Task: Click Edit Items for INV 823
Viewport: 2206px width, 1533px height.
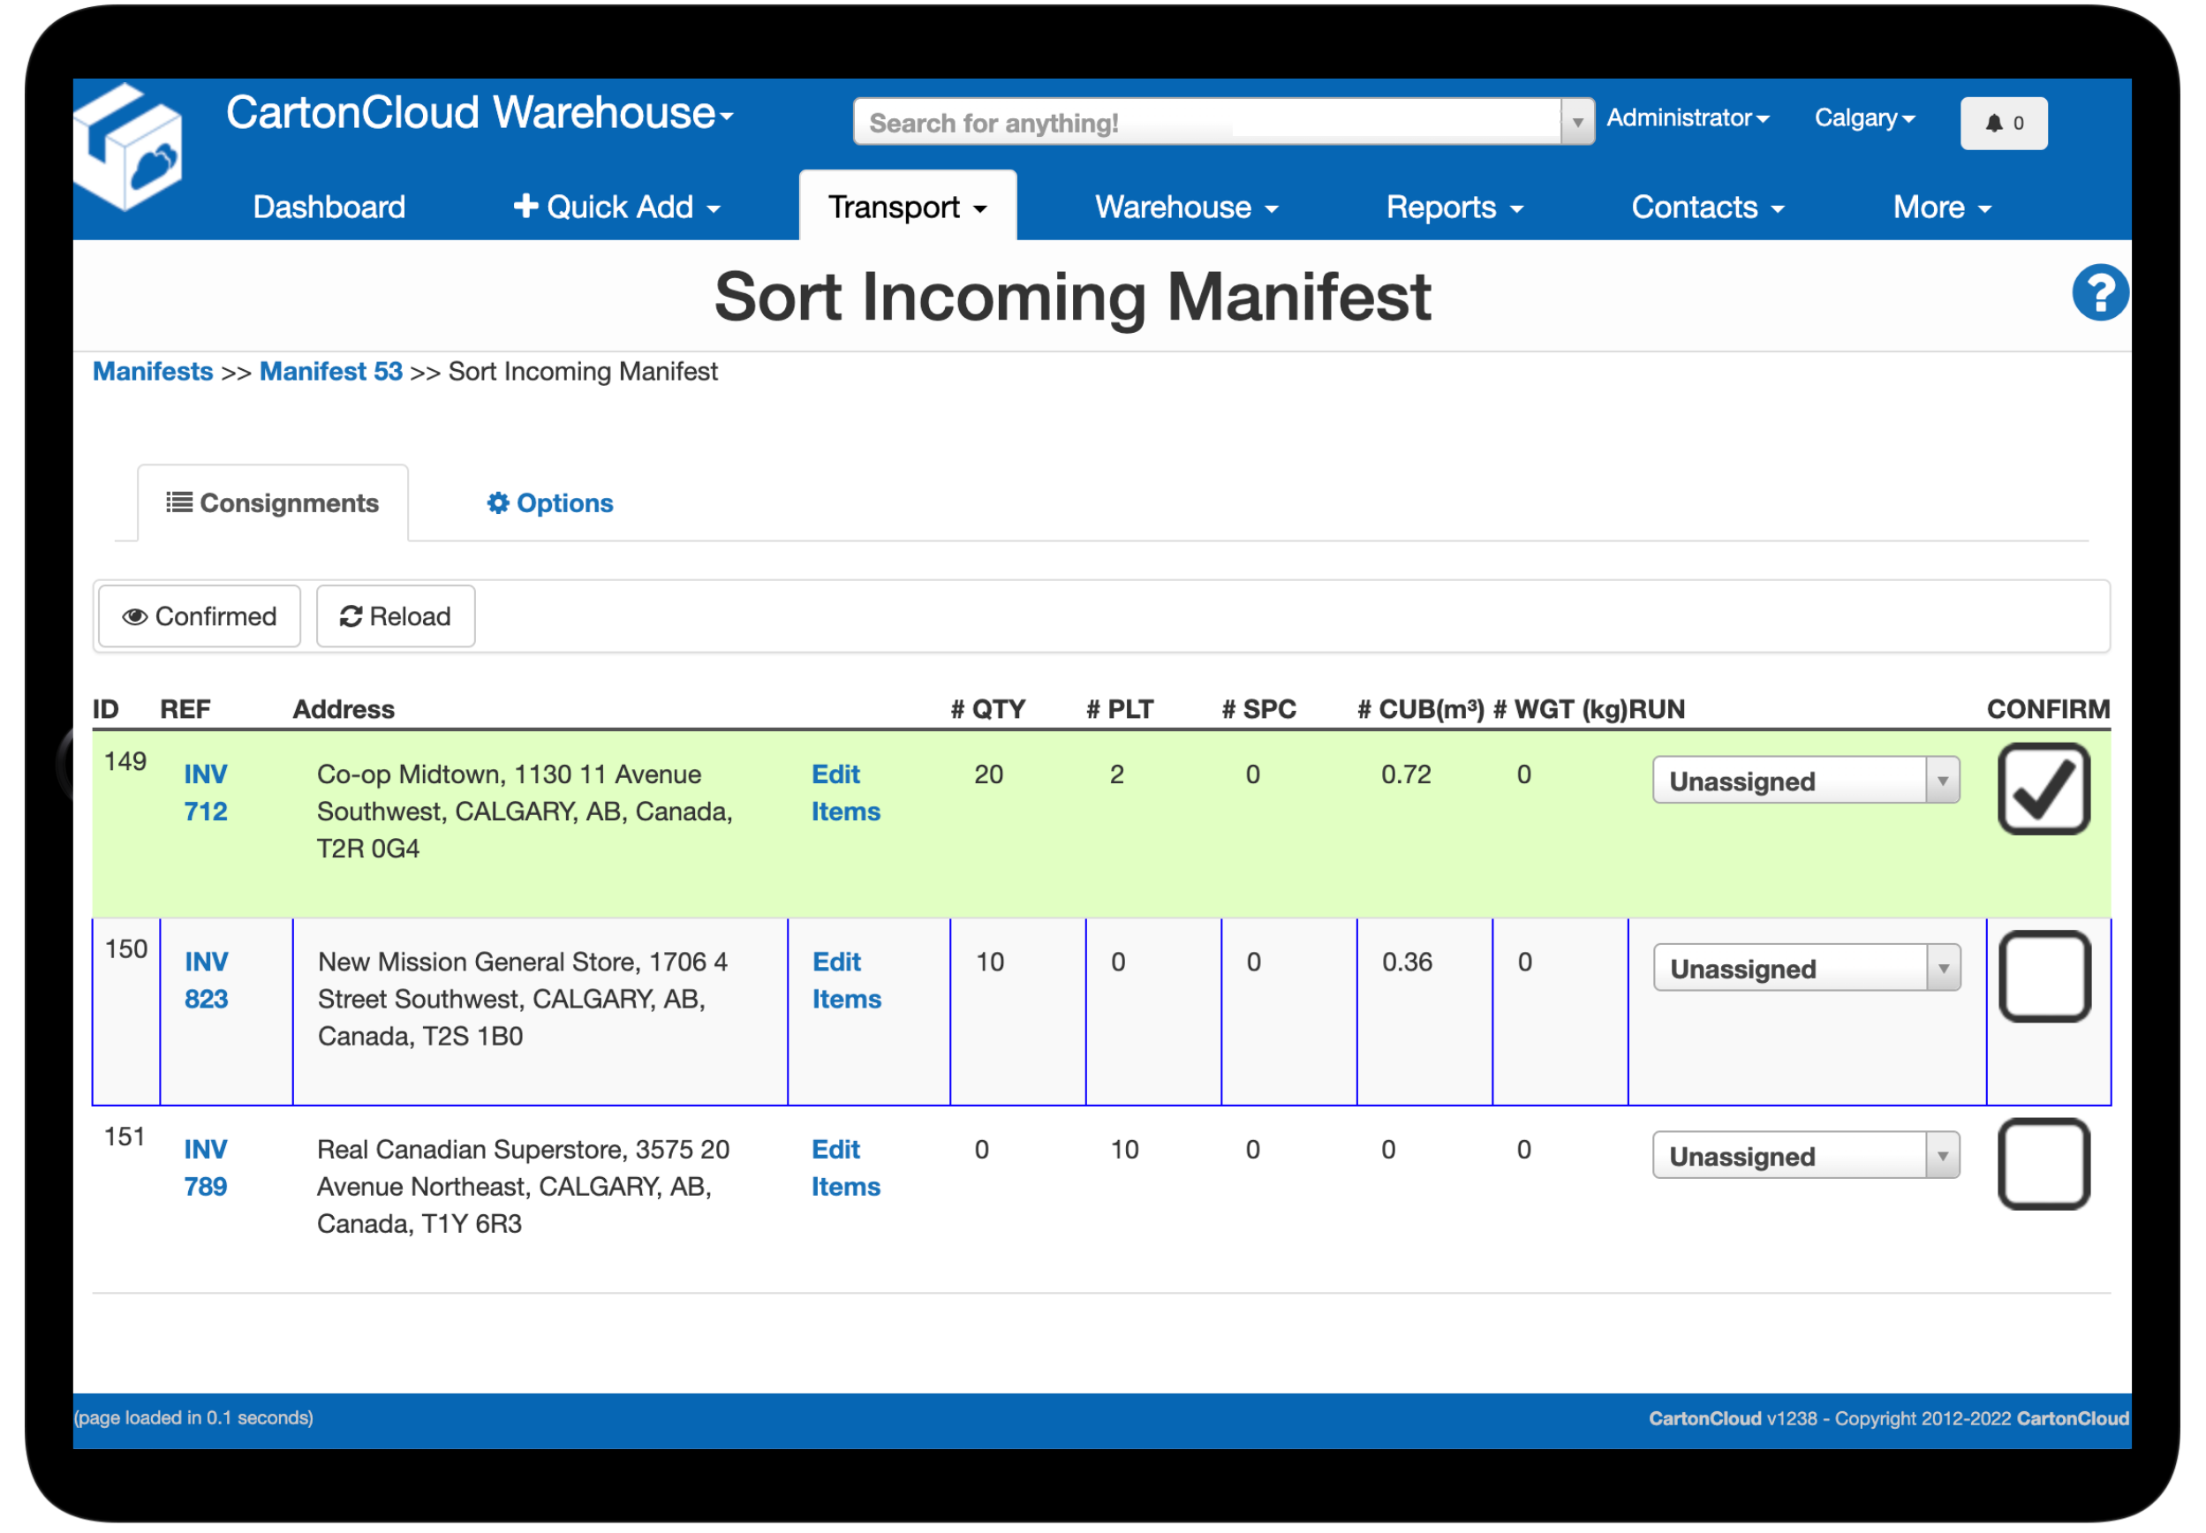Action: pos(844,979)
